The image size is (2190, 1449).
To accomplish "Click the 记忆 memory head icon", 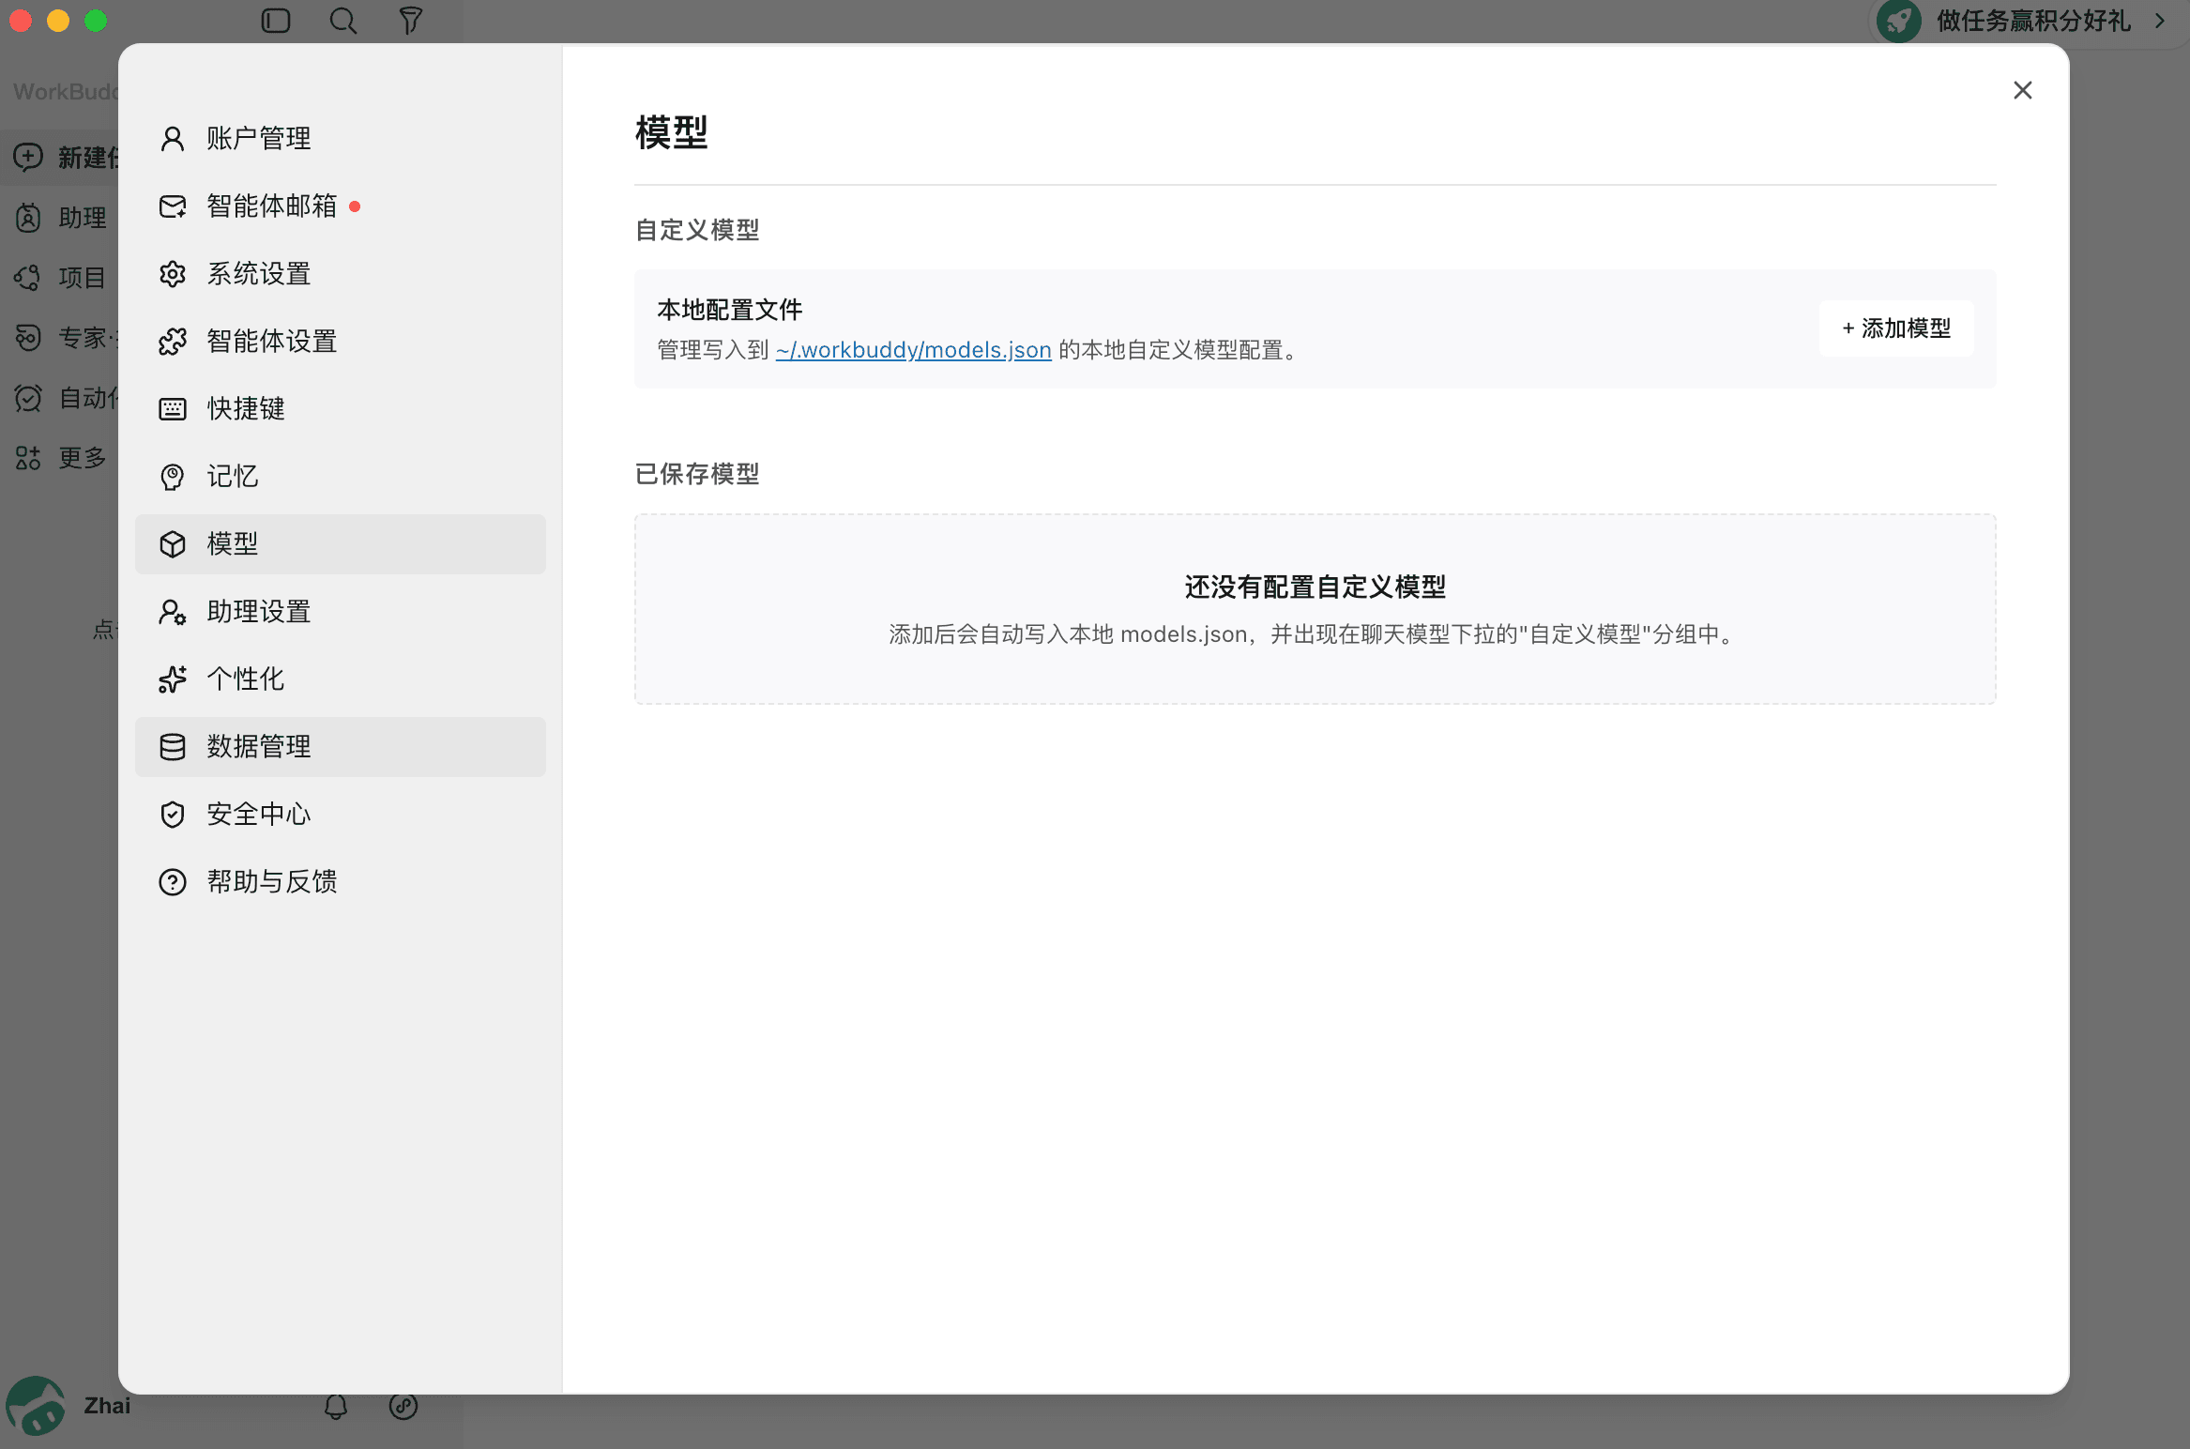I will 173,477.
